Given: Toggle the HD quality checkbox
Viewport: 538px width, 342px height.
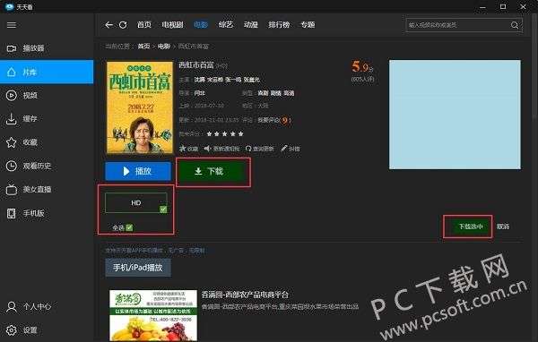Looking at the screenshot, I should (163, 209).
